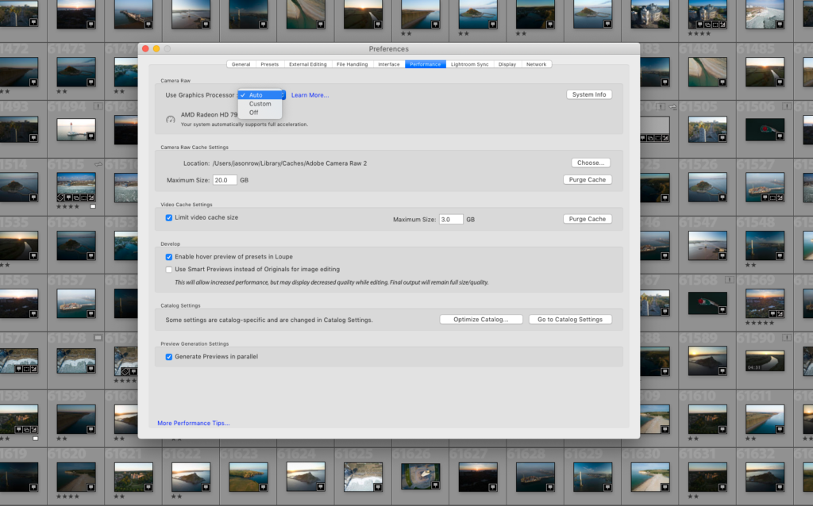Choose Custom in the Graphics Processor menu
Viewport: 813px width, 506px height.
tap(260, 104)
